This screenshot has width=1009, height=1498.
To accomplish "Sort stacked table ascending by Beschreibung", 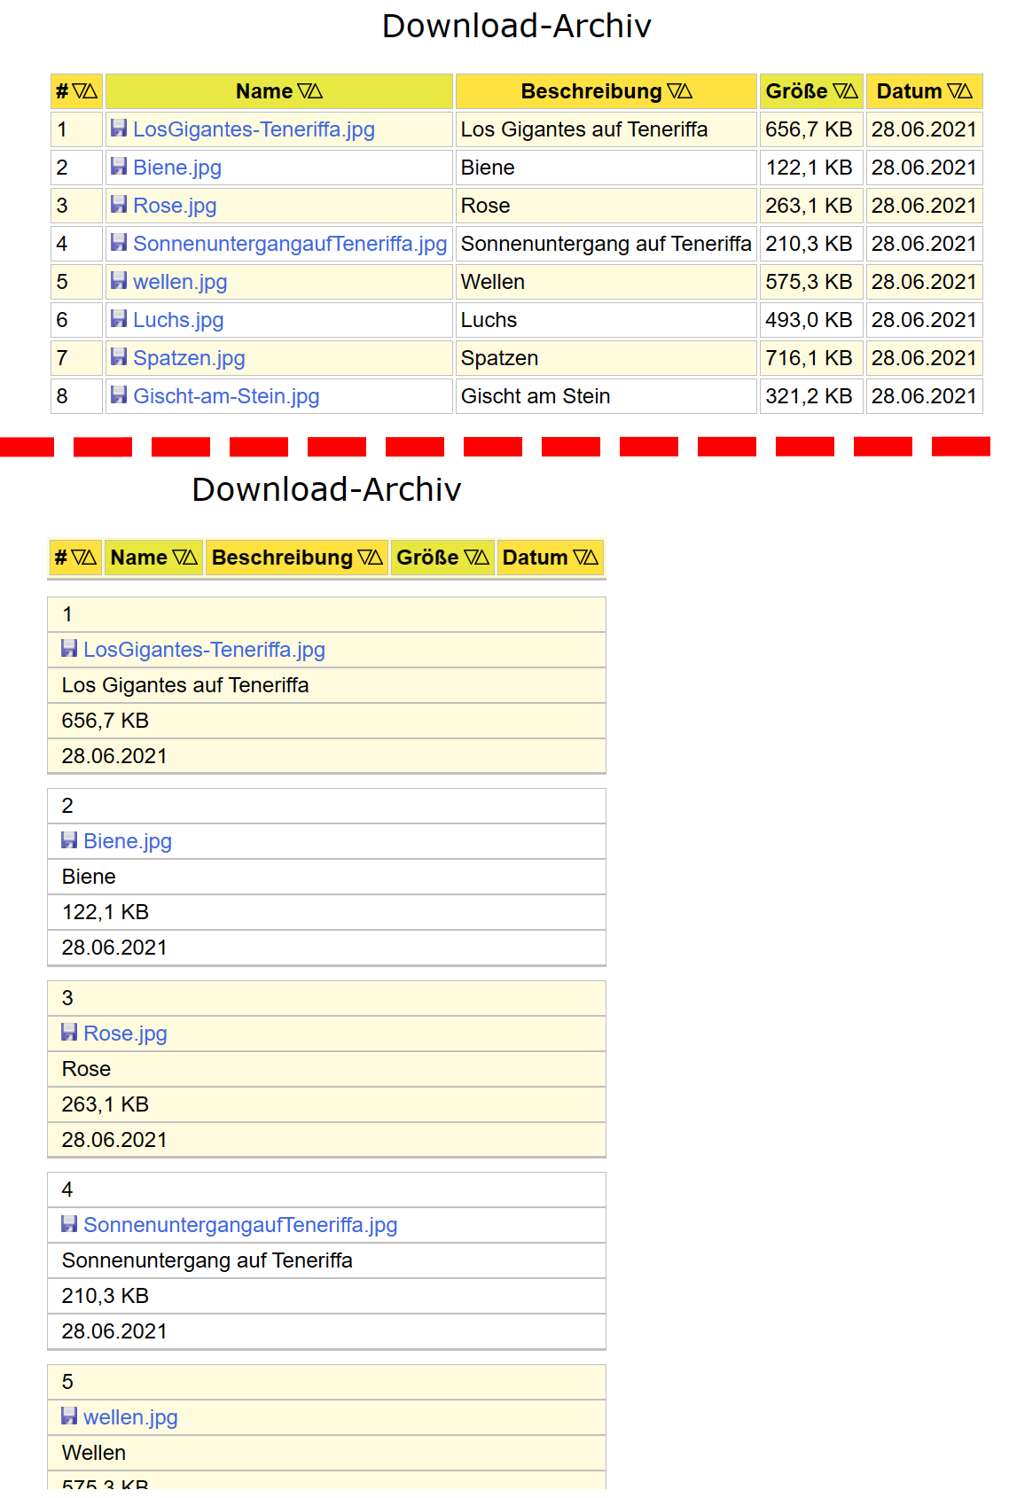I will (x=377, y=558).
